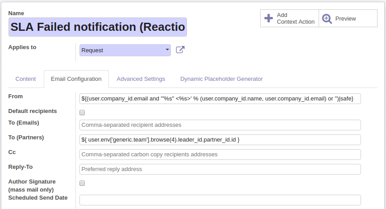Focus the template Name field
Image resolution: width=386 pixels, height=209 pixels.
(x=98, y=27)
